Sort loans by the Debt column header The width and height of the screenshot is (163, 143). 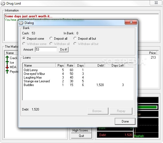tap(95, 66)
